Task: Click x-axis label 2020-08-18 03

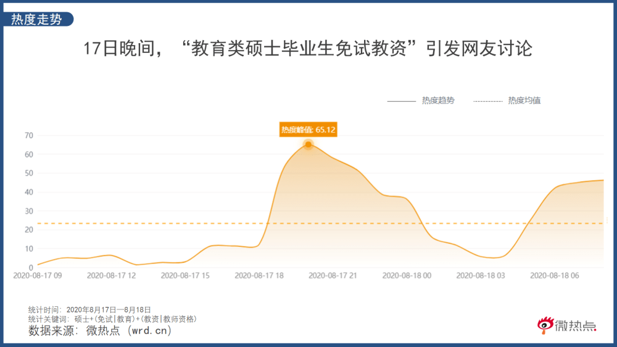Action: coord(481,276)
